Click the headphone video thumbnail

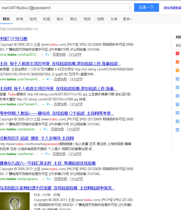point(15,201)
